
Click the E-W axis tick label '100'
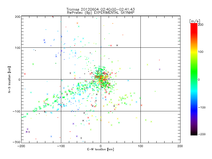click(x=140, y=146)
